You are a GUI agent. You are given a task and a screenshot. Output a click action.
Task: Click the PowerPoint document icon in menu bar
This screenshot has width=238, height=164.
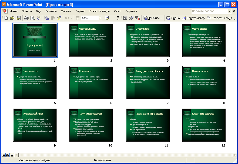pyautogui.click(x=6, y=11)
